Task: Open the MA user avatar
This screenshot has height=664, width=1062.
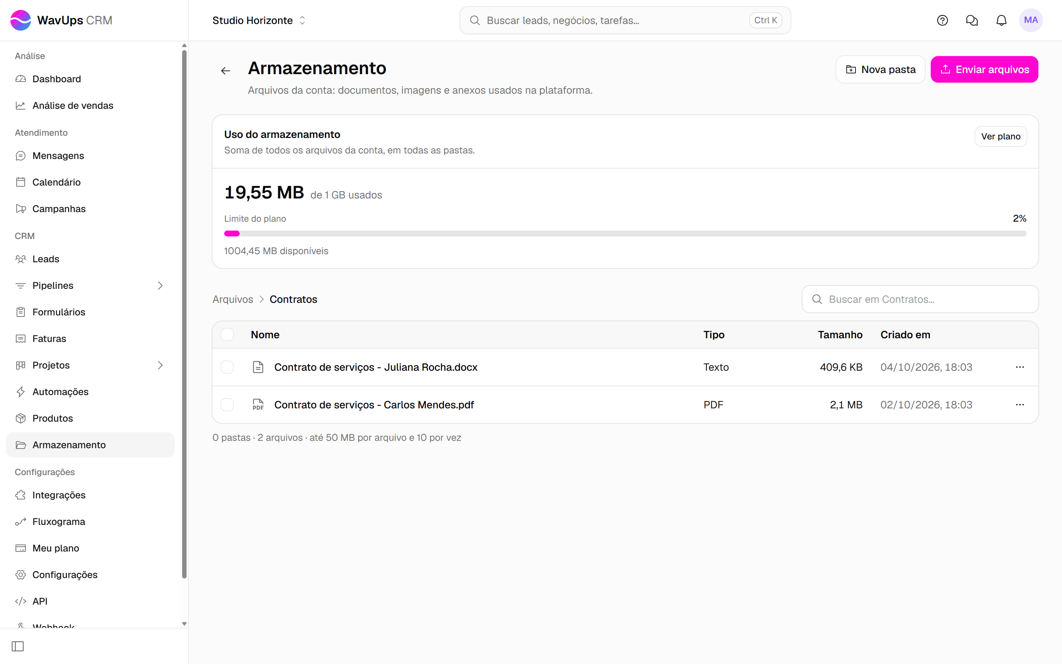Action: [x=1031, y=20]
